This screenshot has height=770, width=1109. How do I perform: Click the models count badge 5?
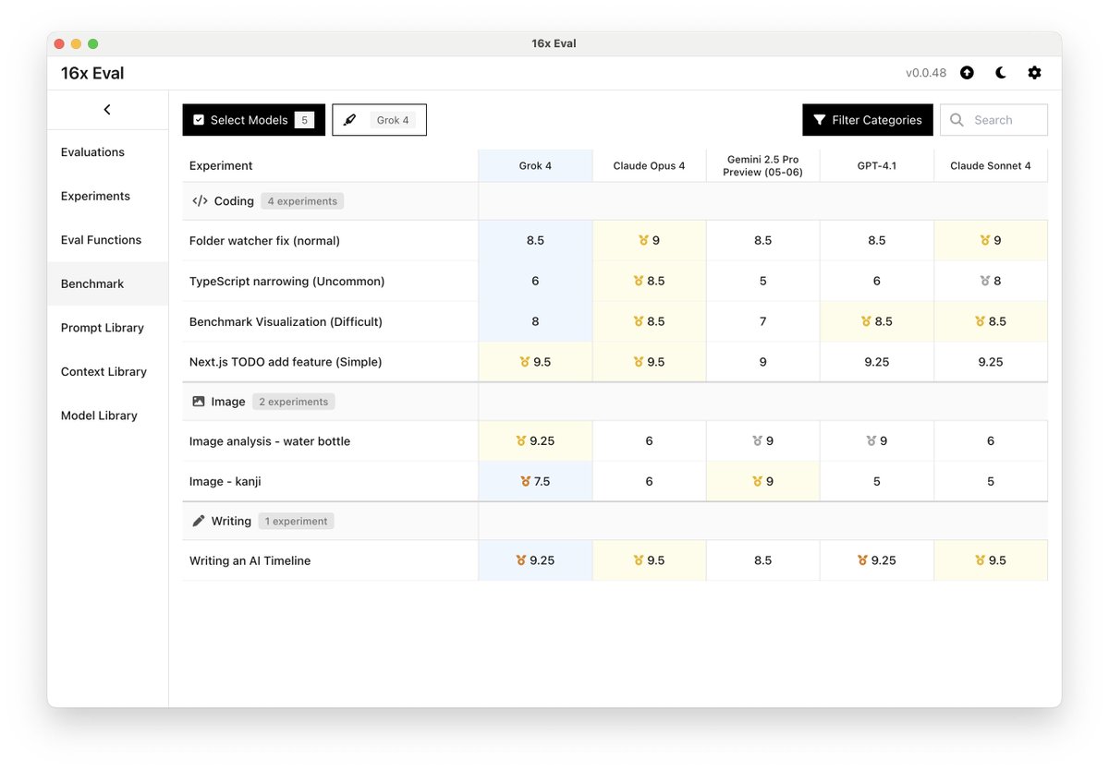[x=304, y=120]
